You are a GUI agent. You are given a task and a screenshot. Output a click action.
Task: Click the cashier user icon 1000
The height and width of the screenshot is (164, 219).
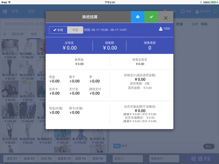tap(164, 29)
